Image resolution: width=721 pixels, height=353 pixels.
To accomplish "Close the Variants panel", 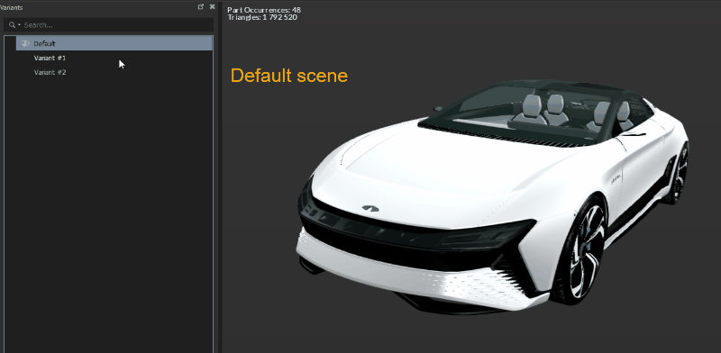I will point(212,6).
